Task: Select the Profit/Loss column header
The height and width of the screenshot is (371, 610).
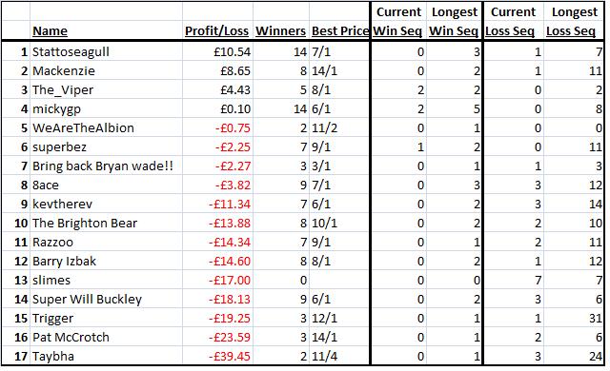Action: click(216, 30)
